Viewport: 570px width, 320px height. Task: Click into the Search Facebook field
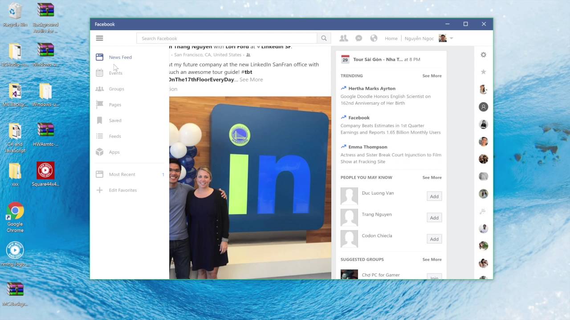click(227, 38)
